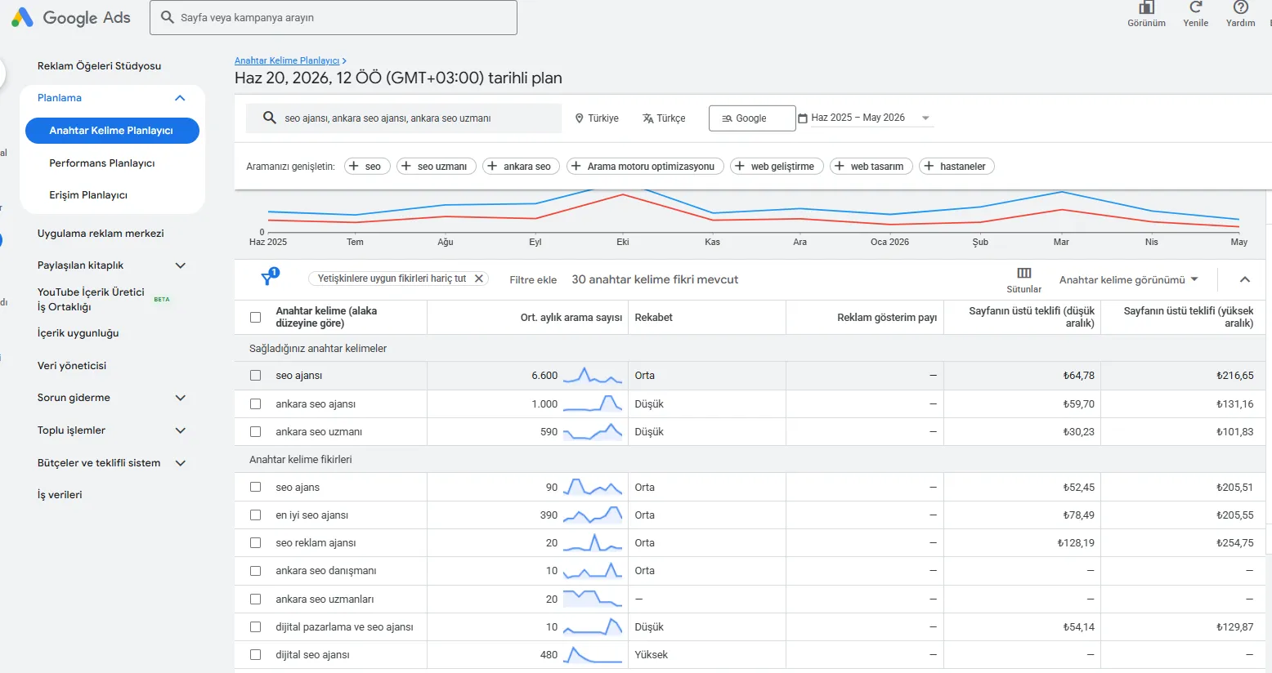Click the Türkiye location pin icon
1272x673 pixels.
point(579,118)
